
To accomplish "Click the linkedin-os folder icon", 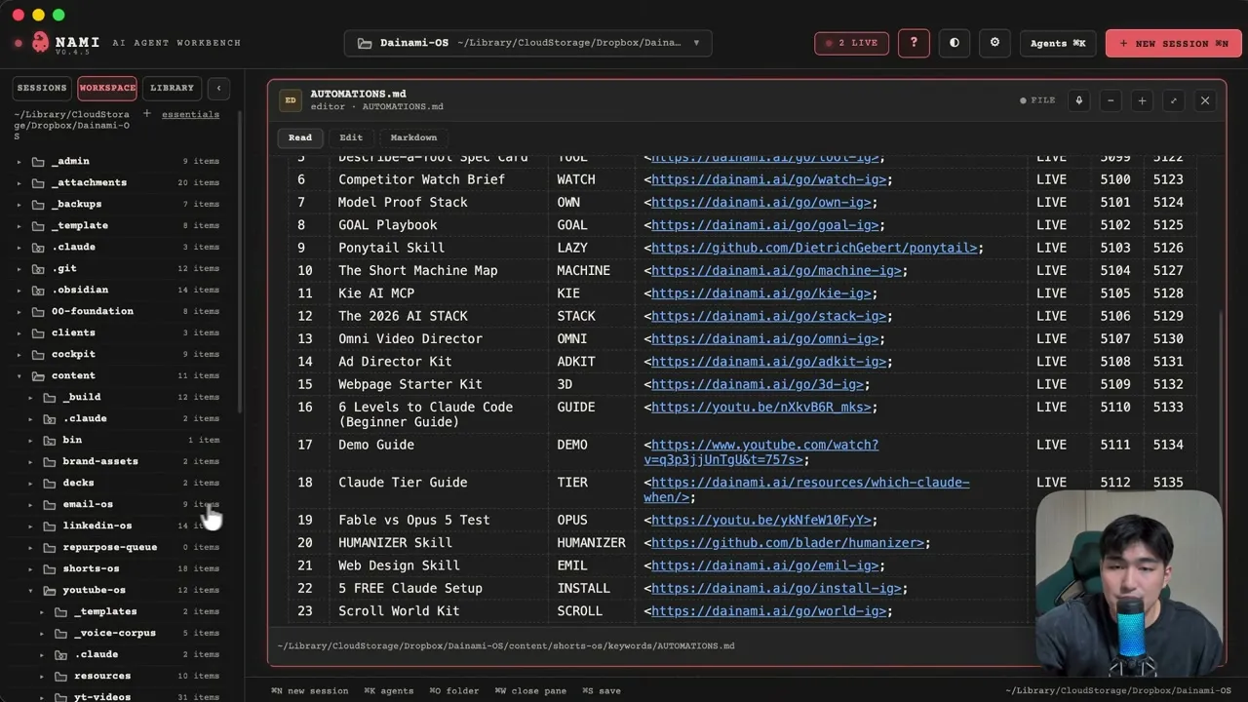I will coord(50,526).
